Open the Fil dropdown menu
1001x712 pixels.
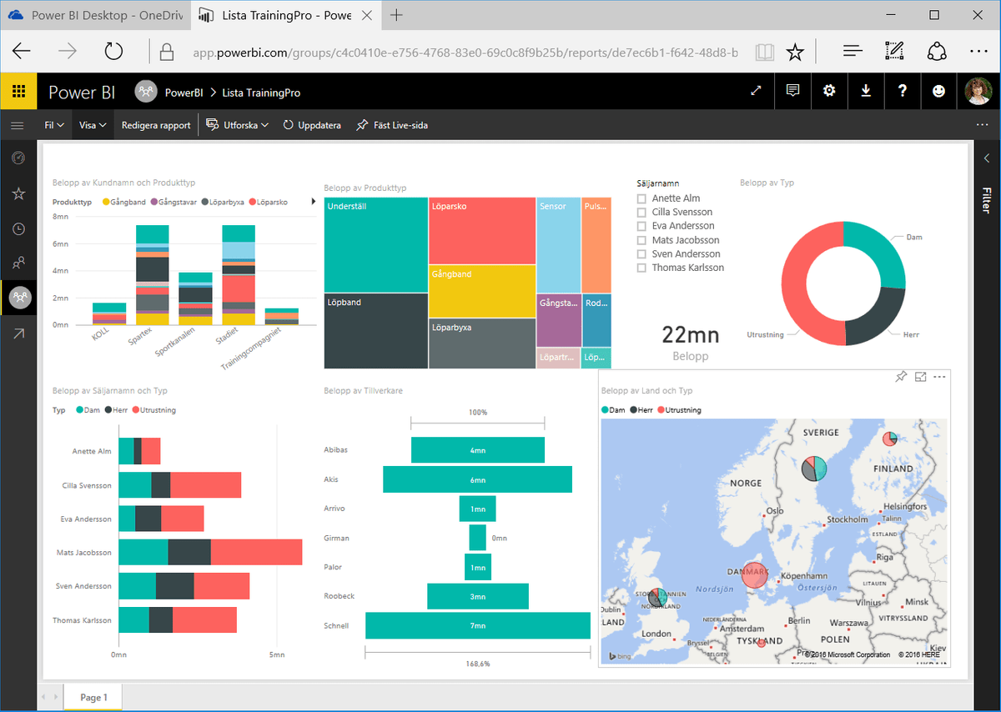[x=54, y=125]
